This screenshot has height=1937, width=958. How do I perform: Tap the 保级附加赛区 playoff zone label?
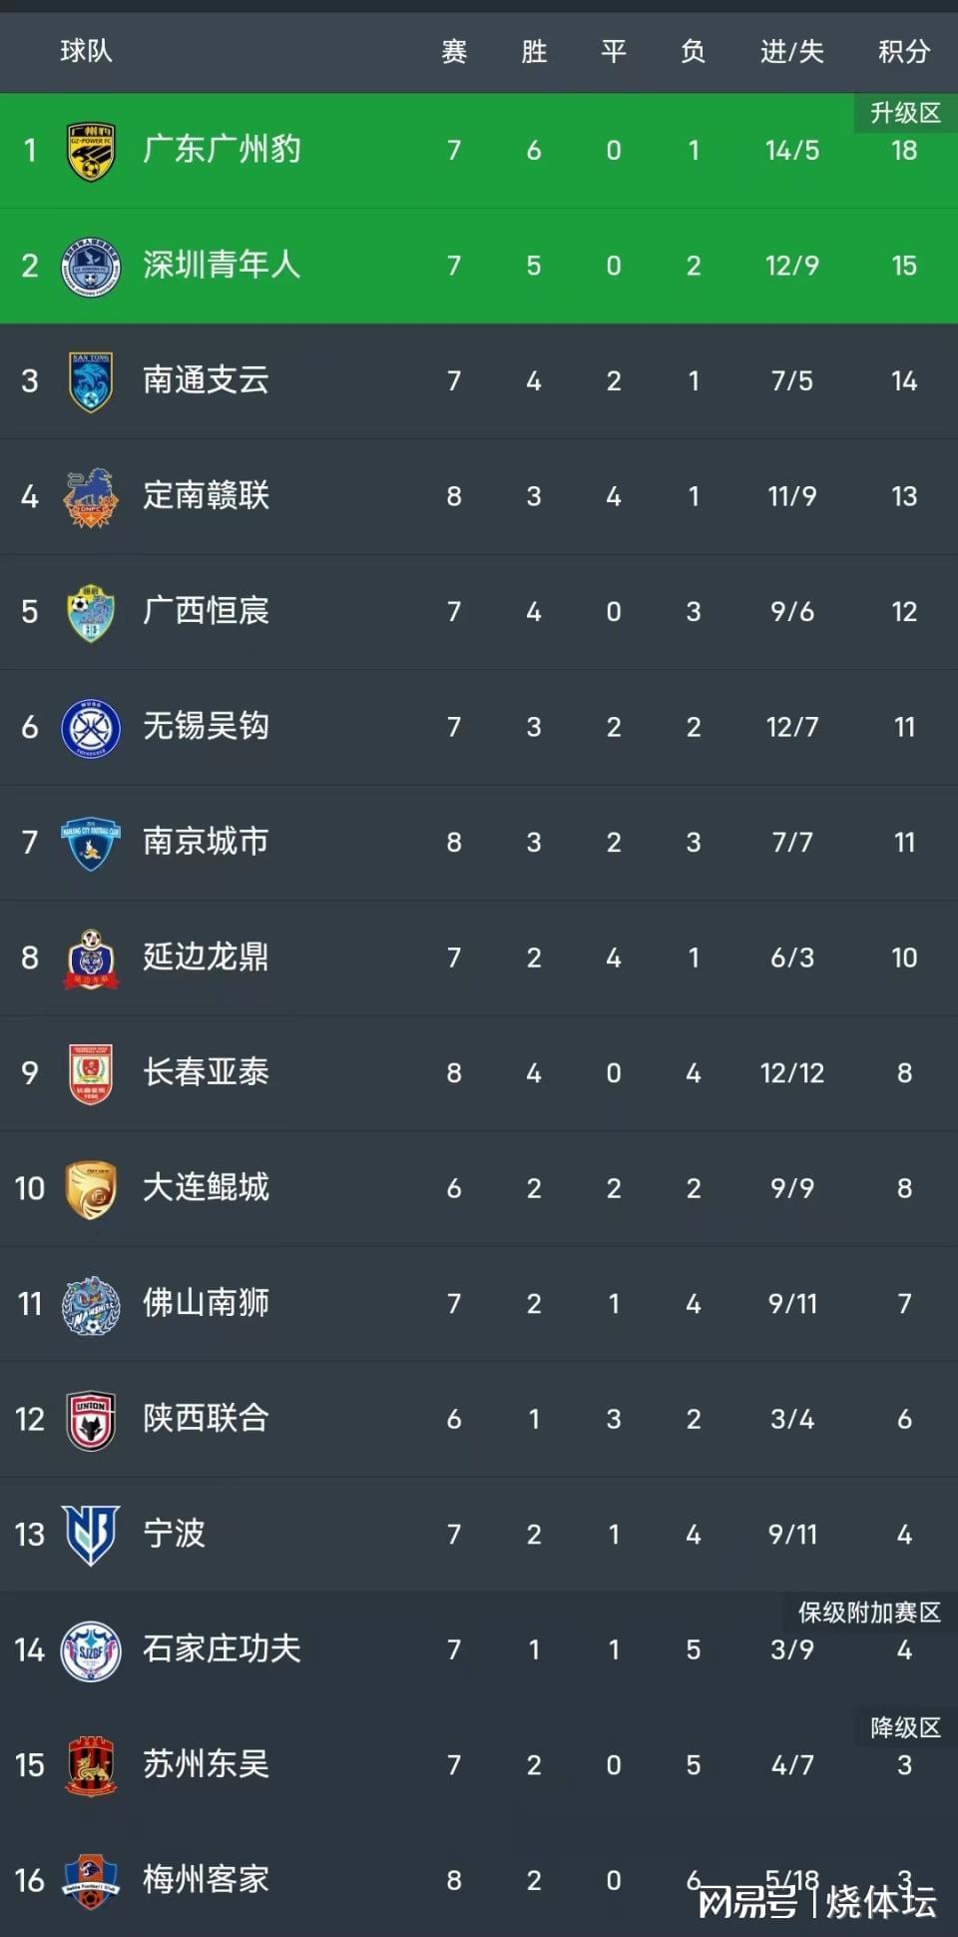(x=869, y=1613)
